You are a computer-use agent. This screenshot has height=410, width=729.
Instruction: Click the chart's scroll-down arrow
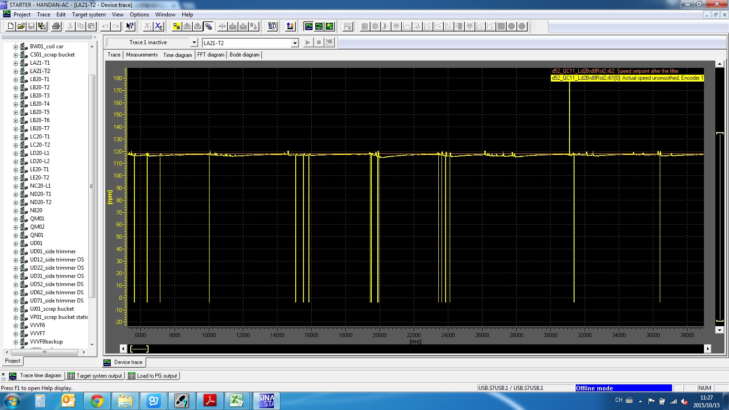[720, 330]
